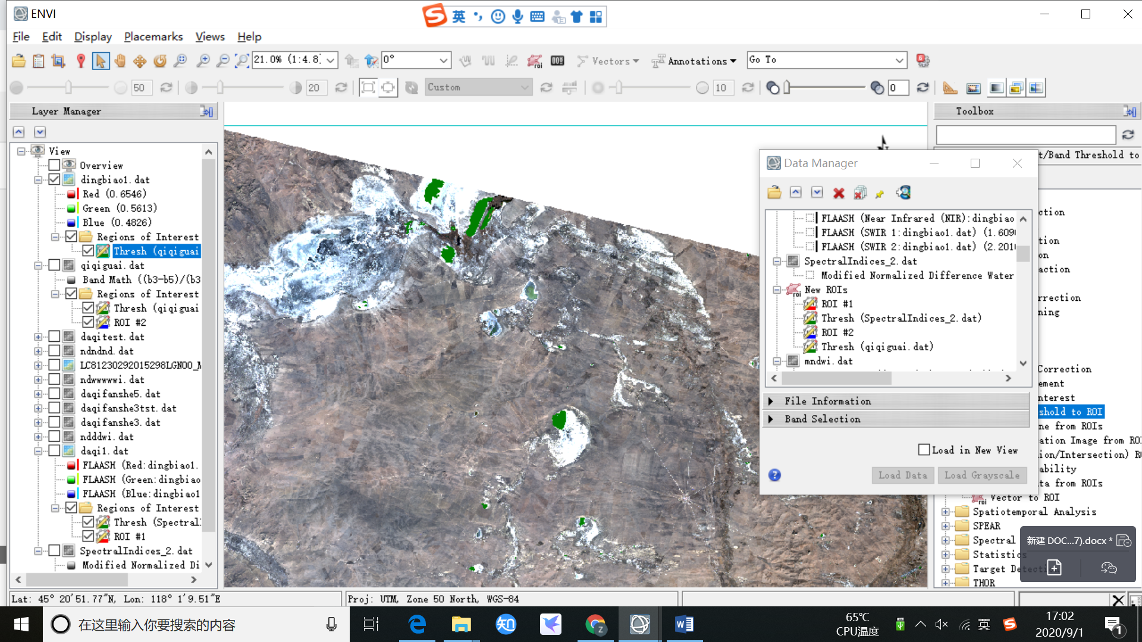Open the Display menu

click(x=93, y=36)
